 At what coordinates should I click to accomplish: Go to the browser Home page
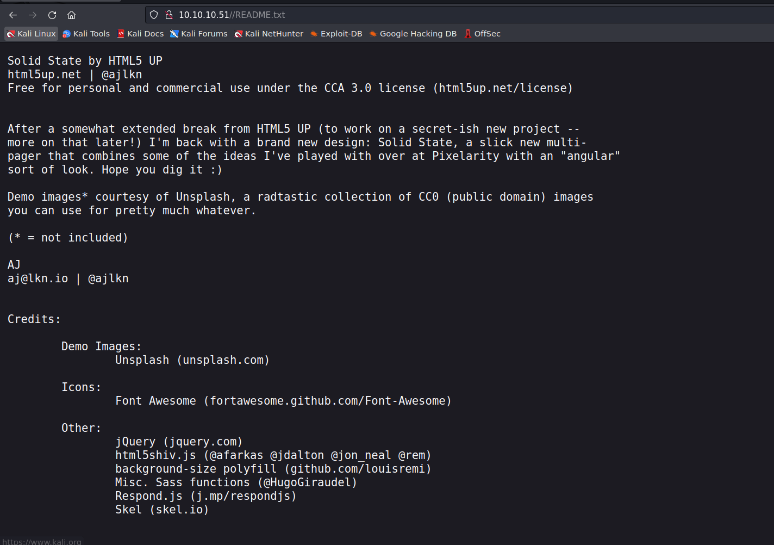pyautogui.click(x=71, y=15)
